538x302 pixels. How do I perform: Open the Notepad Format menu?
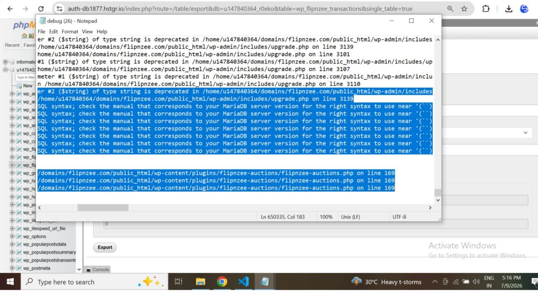tap(70, 32)
